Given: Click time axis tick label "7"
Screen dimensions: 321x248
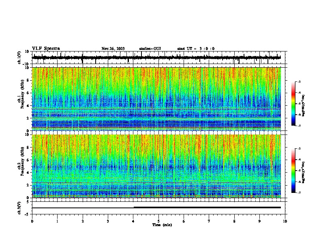Looking at the screenshot, I should click(x=209, y=221).
